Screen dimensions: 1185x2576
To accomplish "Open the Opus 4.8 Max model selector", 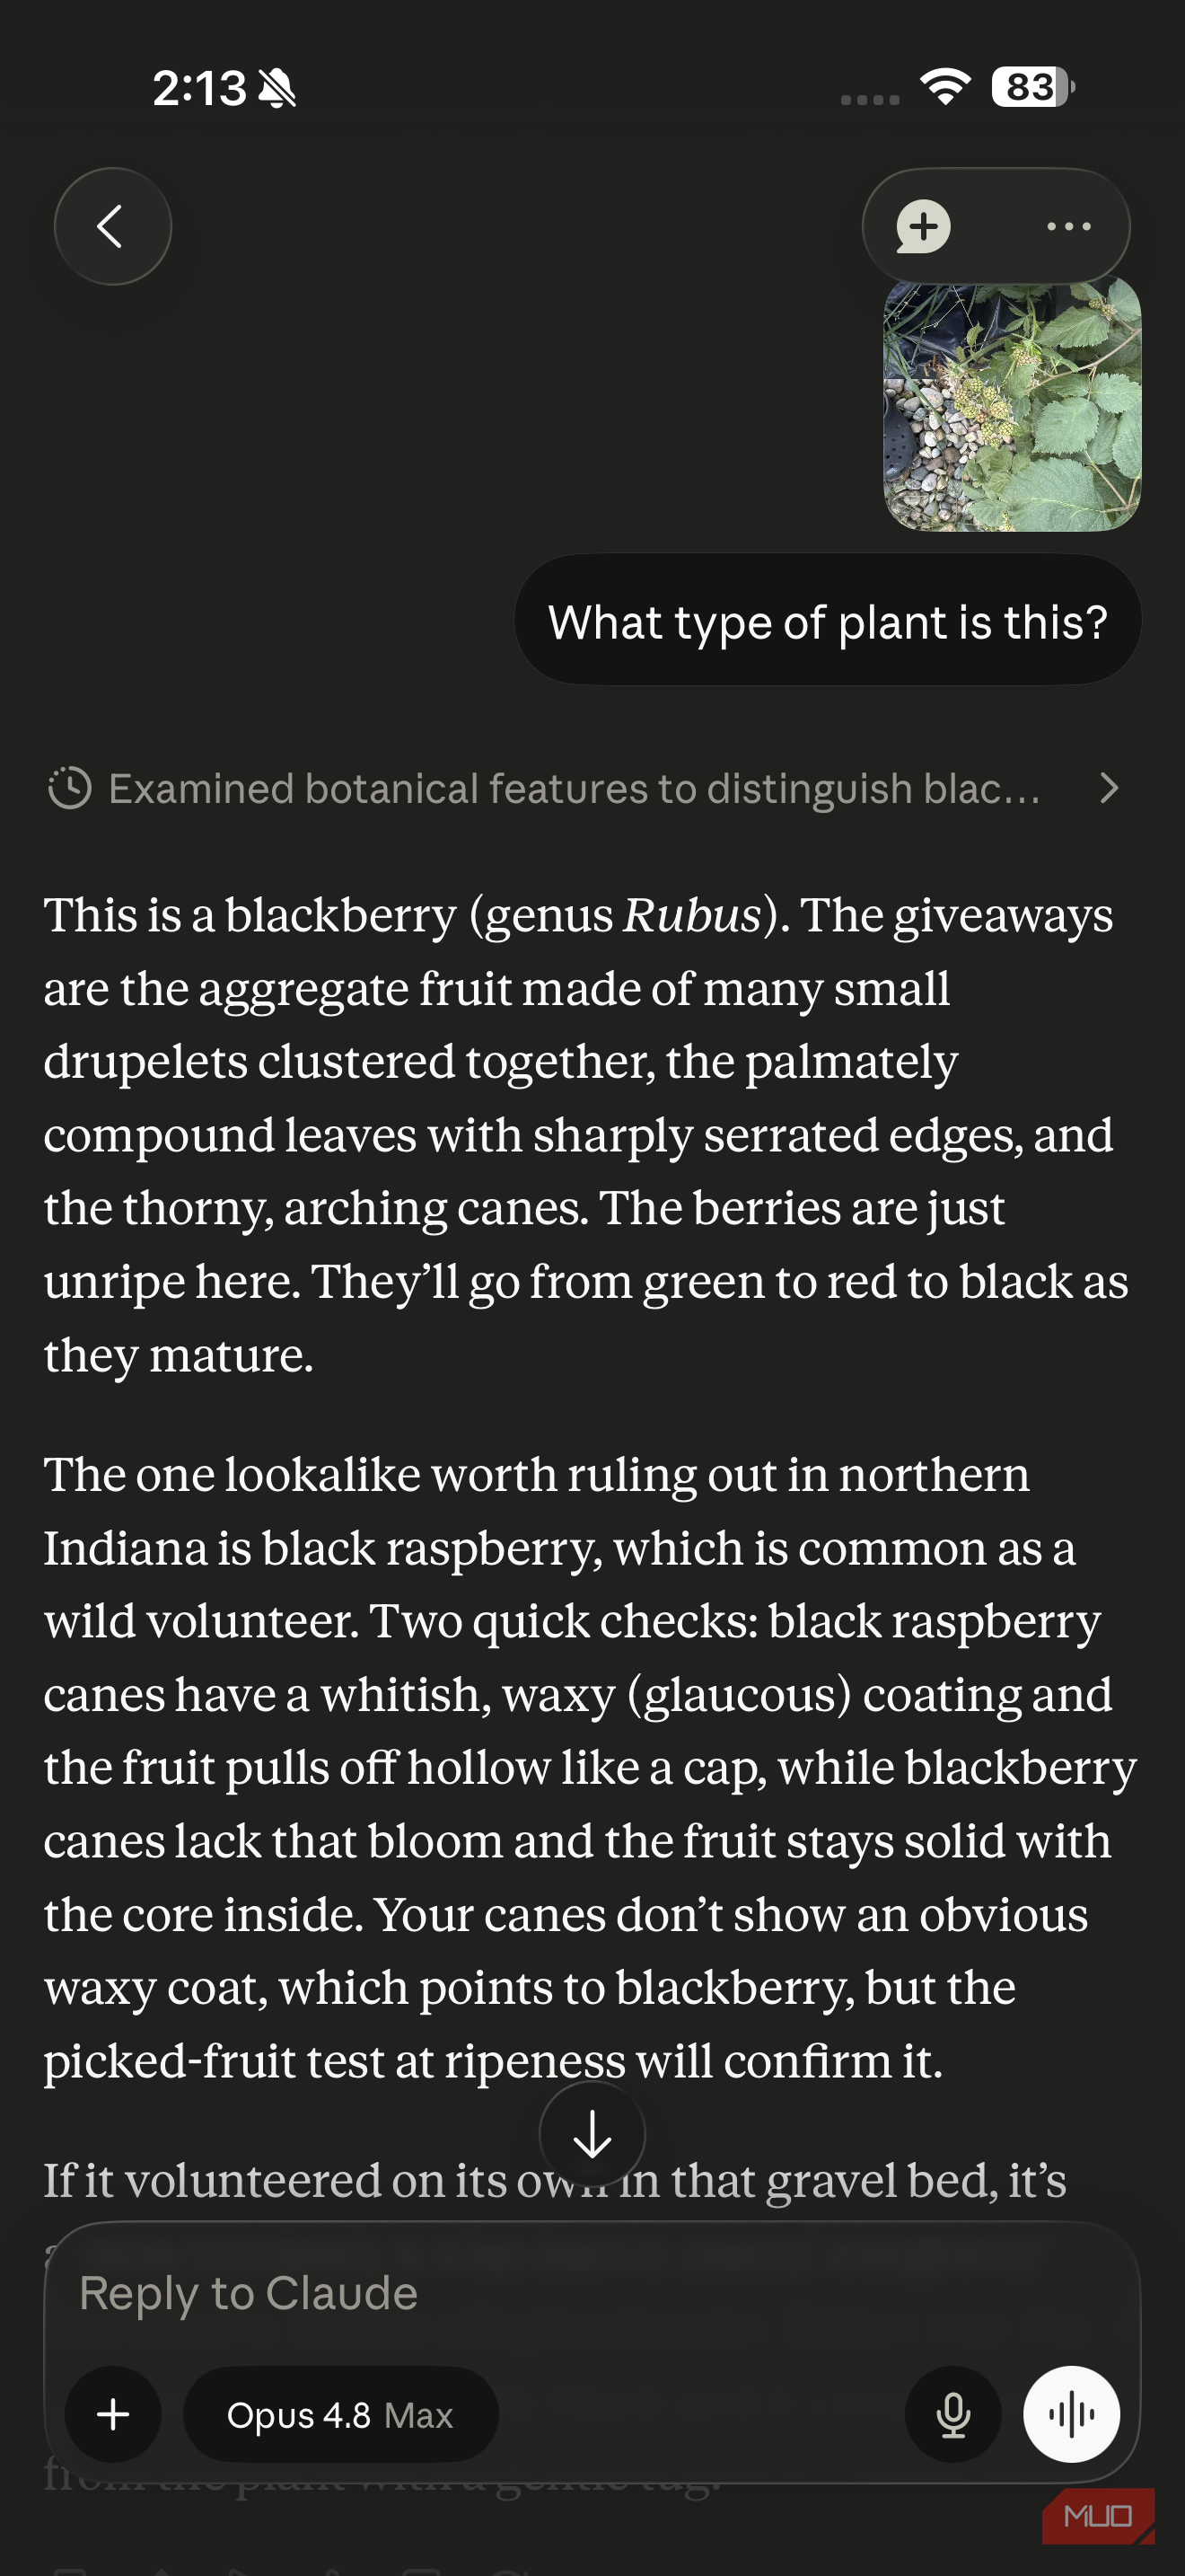I will tap(341, 2414).
